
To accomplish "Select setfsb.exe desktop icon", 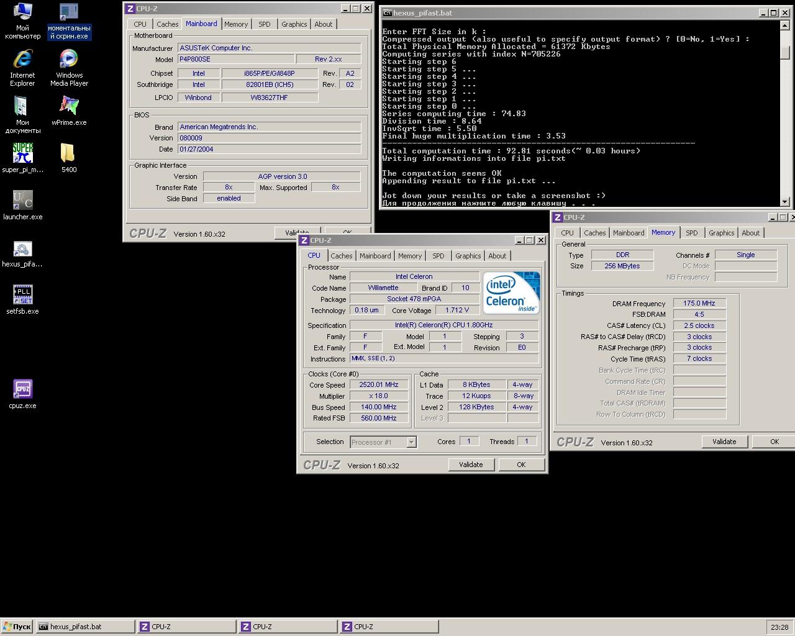I will (x=22, y=299).
